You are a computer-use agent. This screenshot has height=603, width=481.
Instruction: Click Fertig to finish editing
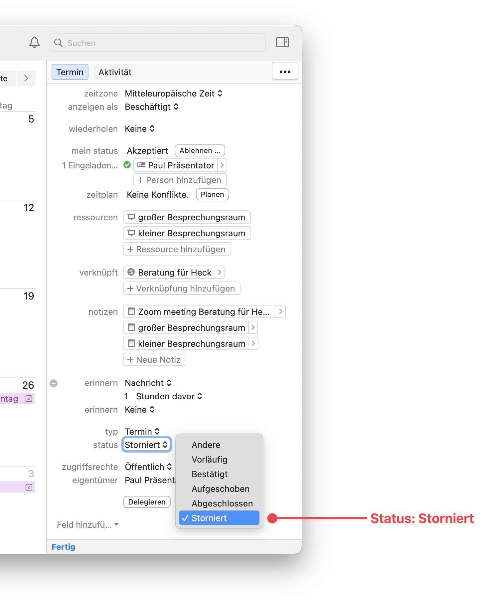pos(64,547)
